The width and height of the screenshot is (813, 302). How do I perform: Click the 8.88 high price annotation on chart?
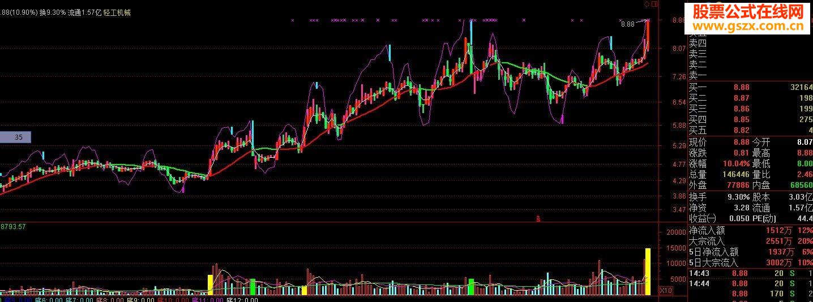coord(627,24)
